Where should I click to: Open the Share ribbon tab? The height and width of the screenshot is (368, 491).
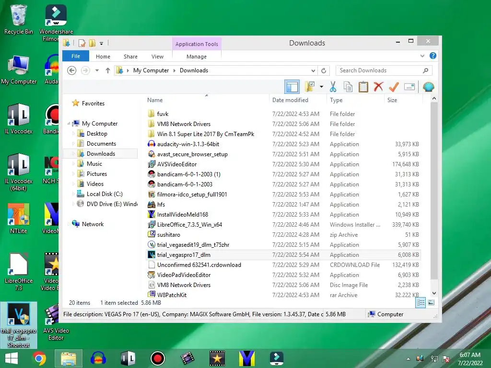130,57
